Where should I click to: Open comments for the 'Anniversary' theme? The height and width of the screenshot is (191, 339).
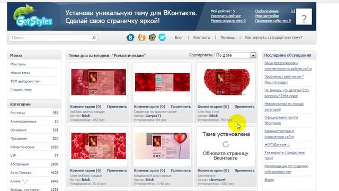213,170
